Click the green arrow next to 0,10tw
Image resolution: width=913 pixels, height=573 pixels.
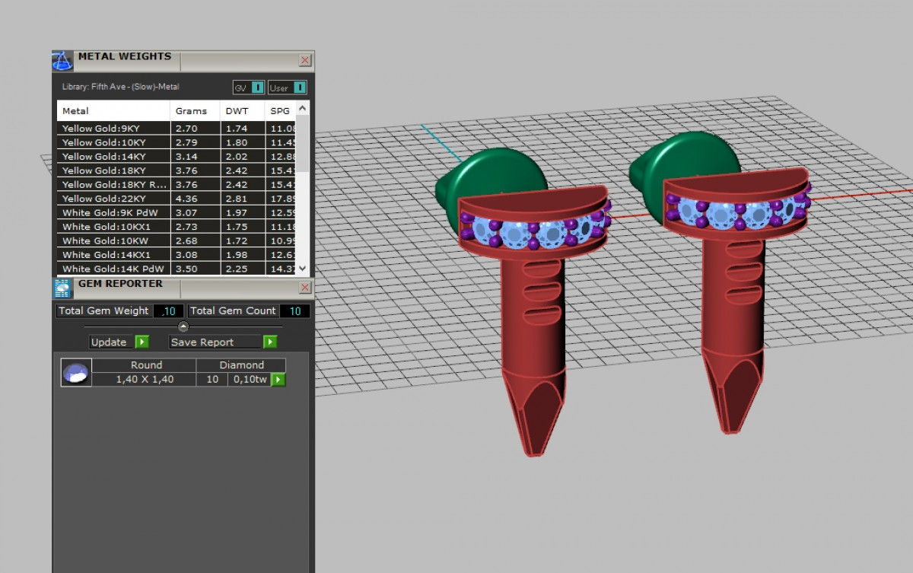278,379
